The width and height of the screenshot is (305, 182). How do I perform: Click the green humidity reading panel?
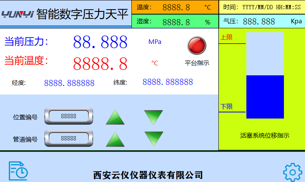[175, 22]
